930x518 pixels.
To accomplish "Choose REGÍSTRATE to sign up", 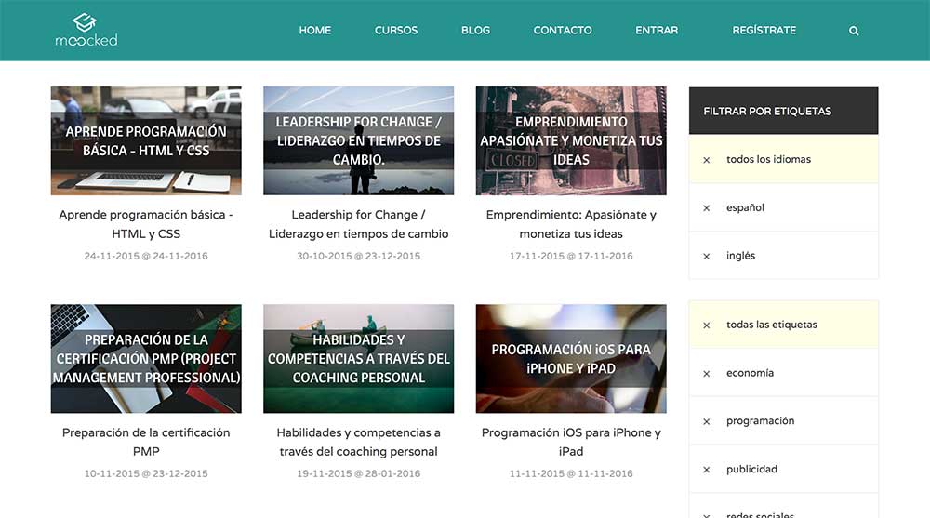I will [x=764, y=31].
